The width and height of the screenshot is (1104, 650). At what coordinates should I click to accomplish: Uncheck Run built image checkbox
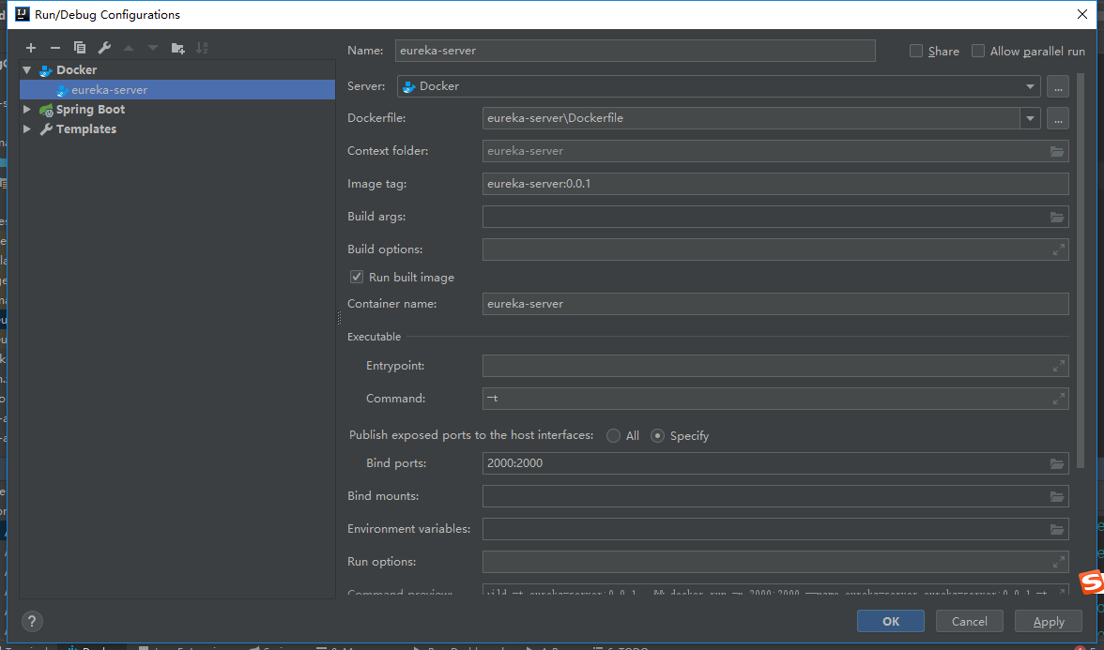tap(357, 278)
